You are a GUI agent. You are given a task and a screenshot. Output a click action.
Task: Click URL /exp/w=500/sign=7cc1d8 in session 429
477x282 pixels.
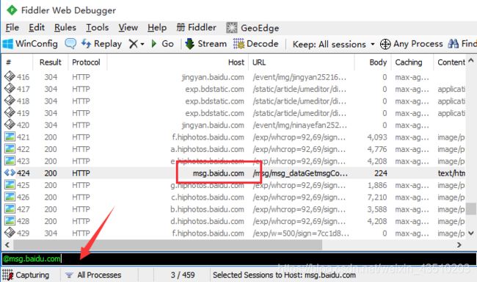[x=301, y=234]
